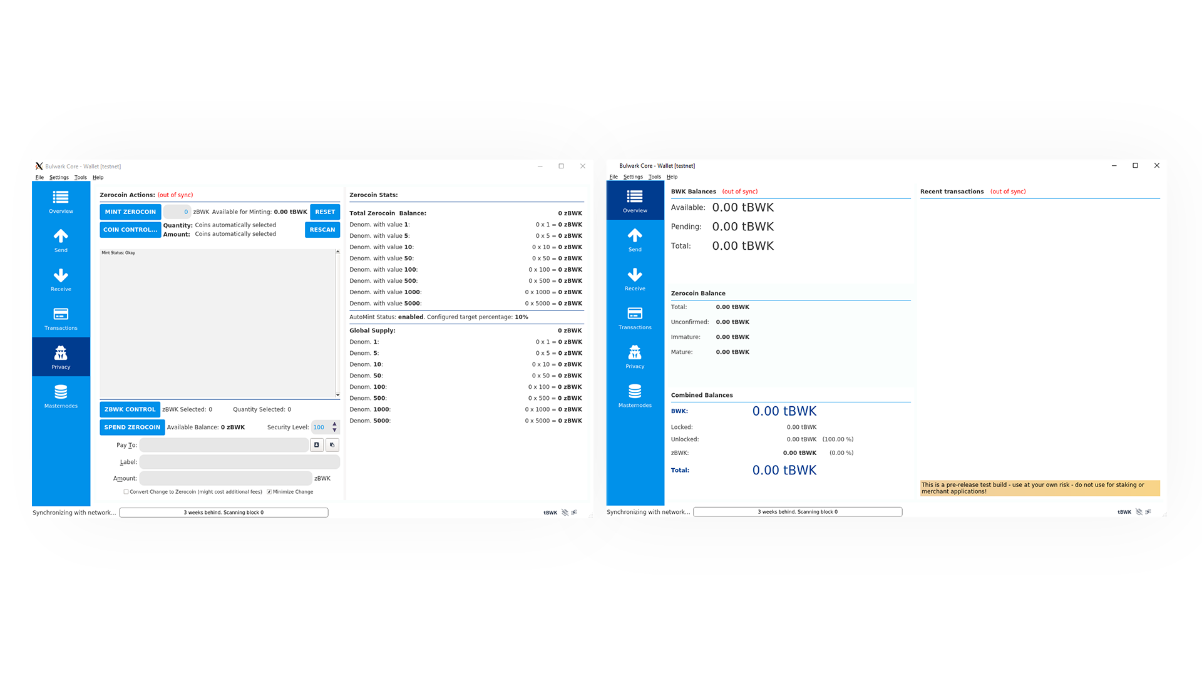
Task: Enable Convert Change to Zerocoin checkbox
Action: [x=126, y=492]
